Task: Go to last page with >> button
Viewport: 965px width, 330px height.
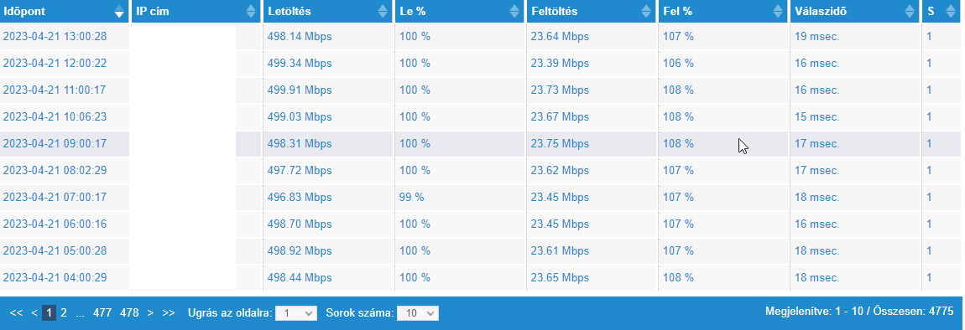Action: (x=169, y=312)
